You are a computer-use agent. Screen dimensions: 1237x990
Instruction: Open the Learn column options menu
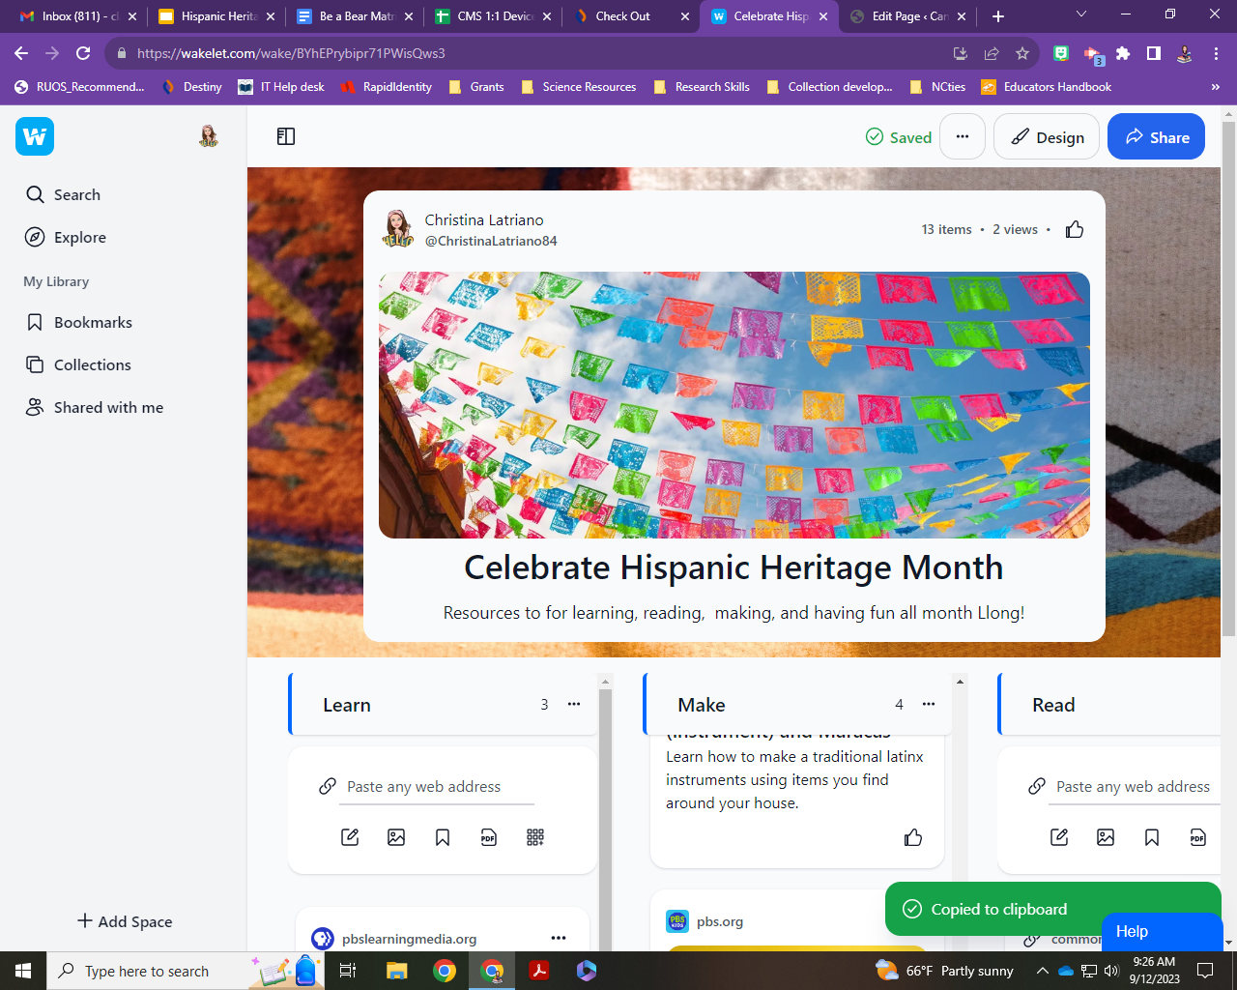(x=574, y=704)
